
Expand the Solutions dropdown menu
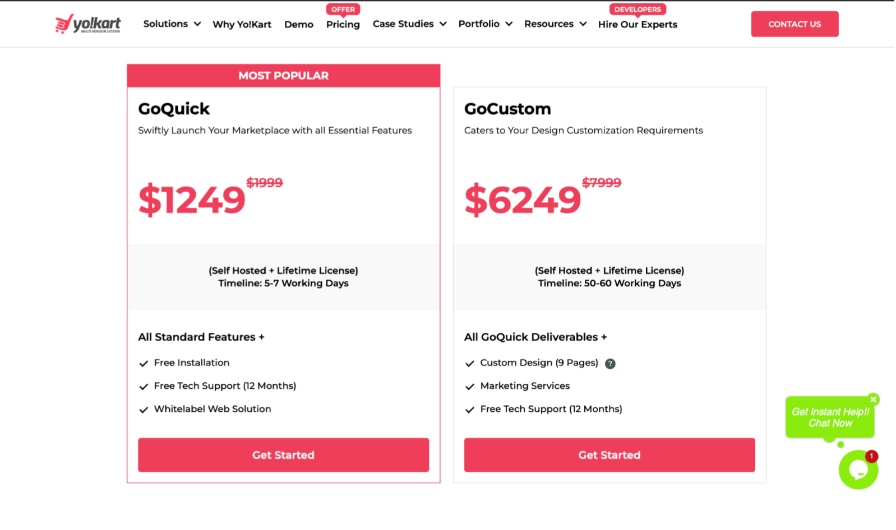click(x=172, y=24)
